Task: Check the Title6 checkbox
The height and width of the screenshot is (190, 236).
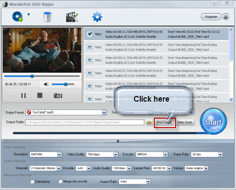Action: click(90, 99)
